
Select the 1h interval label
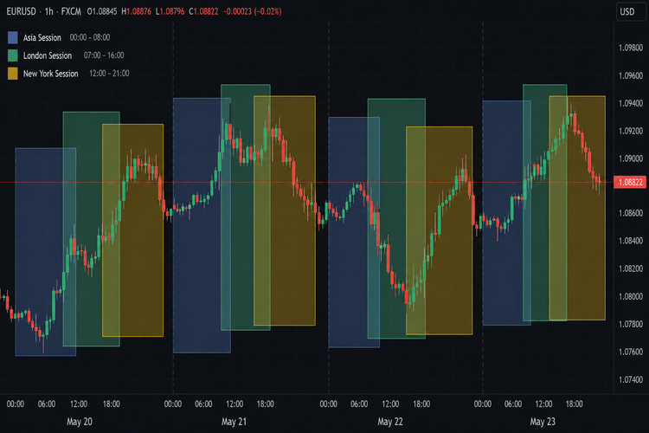point(48,11)
